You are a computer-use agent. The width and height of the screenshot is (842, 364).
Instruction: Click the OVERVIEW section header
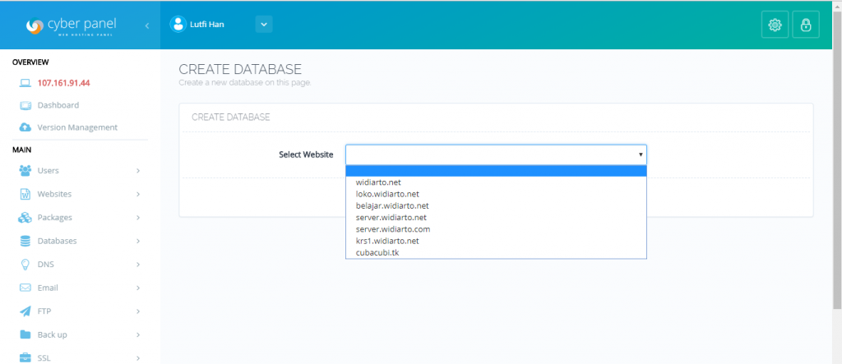[x=30, y=62]
